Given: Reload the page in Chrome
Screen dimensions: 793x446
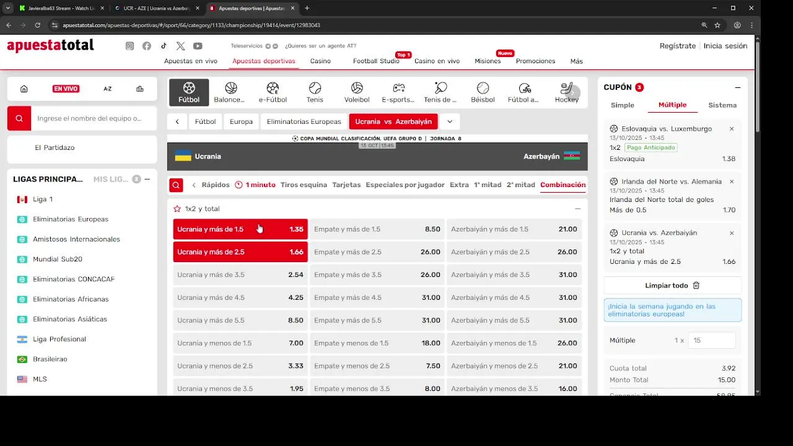Looking at the screenshot, I should pos(38,25).
